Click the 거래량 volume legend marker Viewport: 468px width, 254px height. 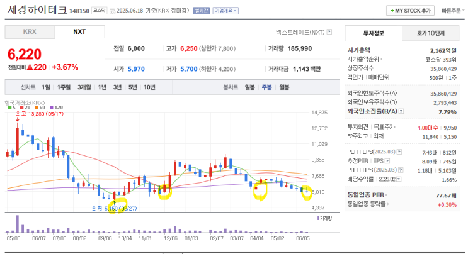click(324, 218)
